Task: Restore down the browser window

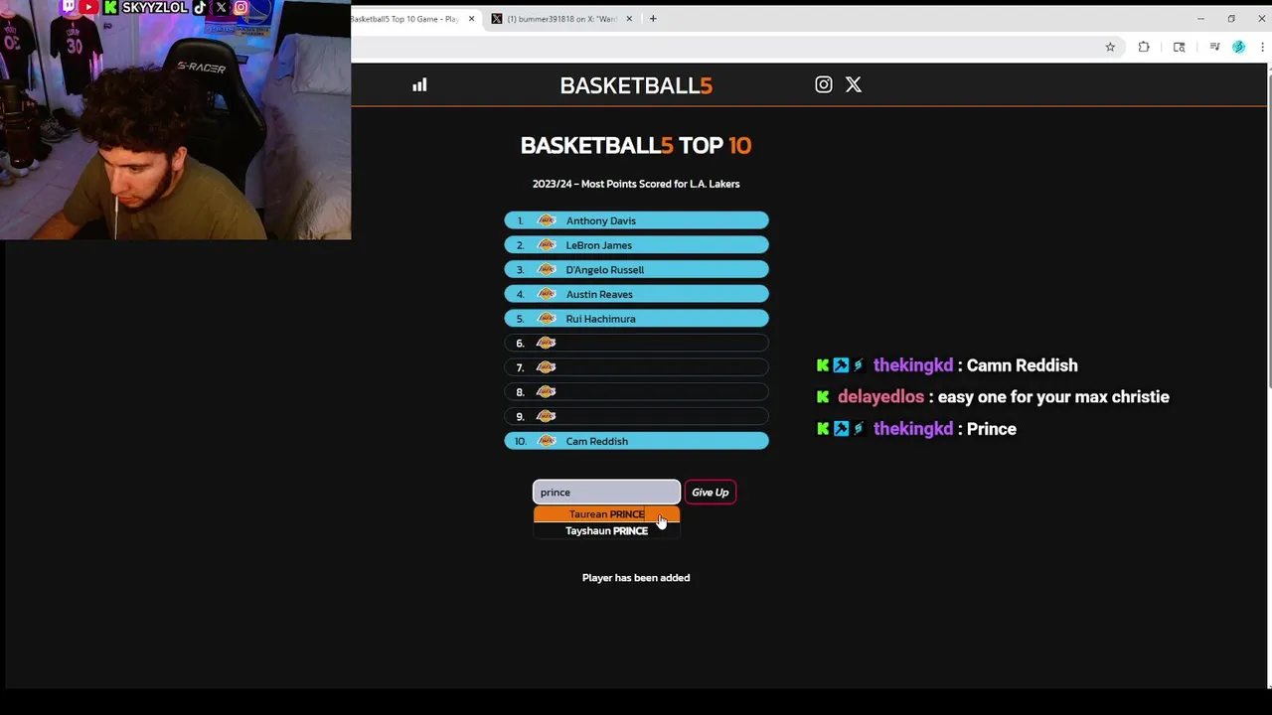Action: (x=1231, y=19)
